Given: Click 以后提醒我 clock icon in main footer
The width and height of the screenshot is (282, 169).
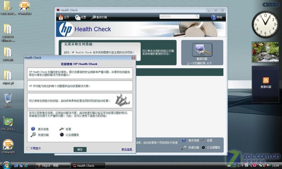Looking at the screenshot, I should [x=203, y=147].
